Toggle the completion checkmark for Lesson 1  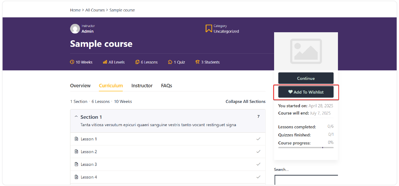point(258,139)
